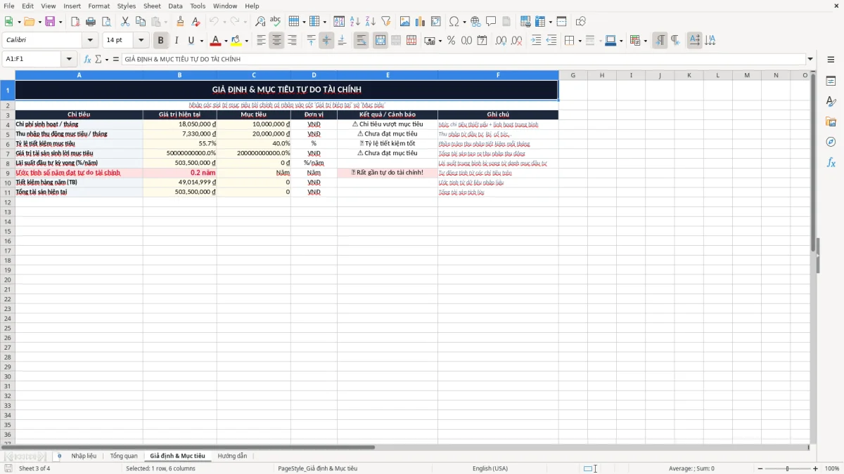This screenshot has height=474, width=844.
Task: Expand the Special Character dropdown arrow
Action: [464, 22]
